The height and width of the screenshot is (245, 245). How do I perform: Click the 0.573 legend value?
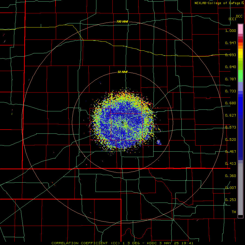pyautogui.click(x=231, y=127)
